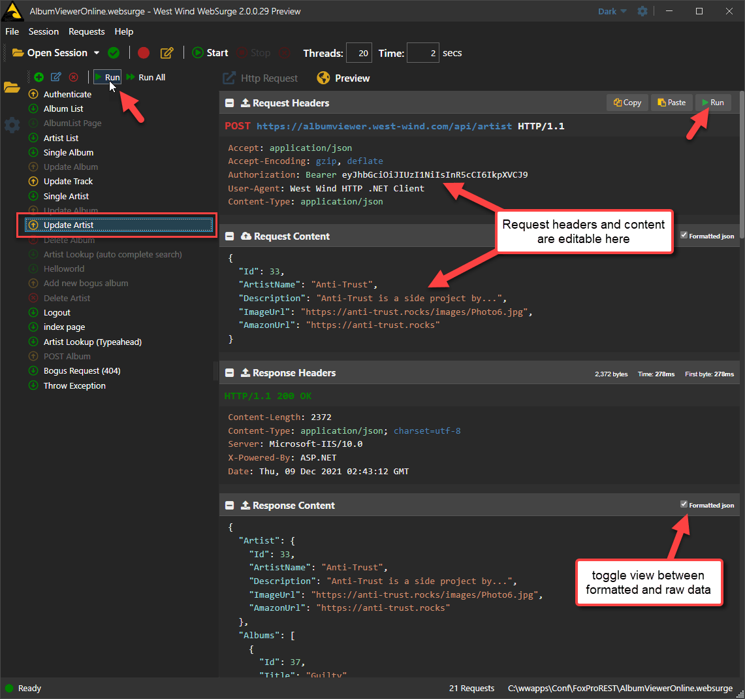The image size is (745, 699).
Task: Click Paste button in Request Headers
Action: [x=671, y=103]
